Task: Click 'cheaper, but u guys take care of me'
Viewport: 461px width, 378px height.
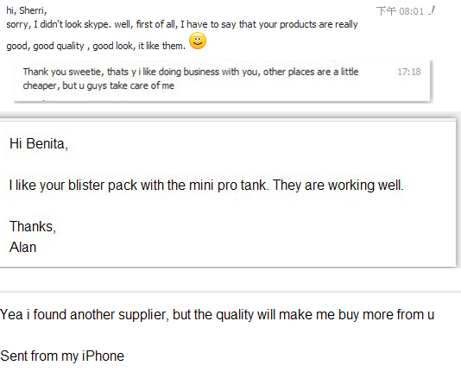Action: point(98,85)
